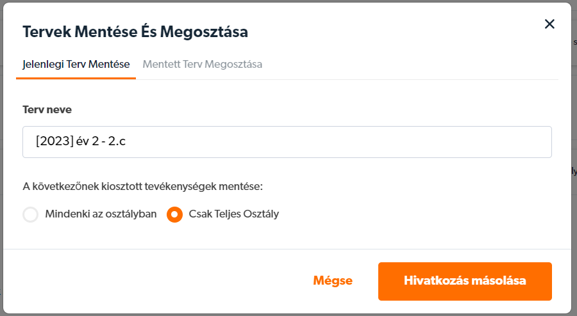The image size is (577, 316).
Task: Click the Mégse cancel button
Action: 333,281
